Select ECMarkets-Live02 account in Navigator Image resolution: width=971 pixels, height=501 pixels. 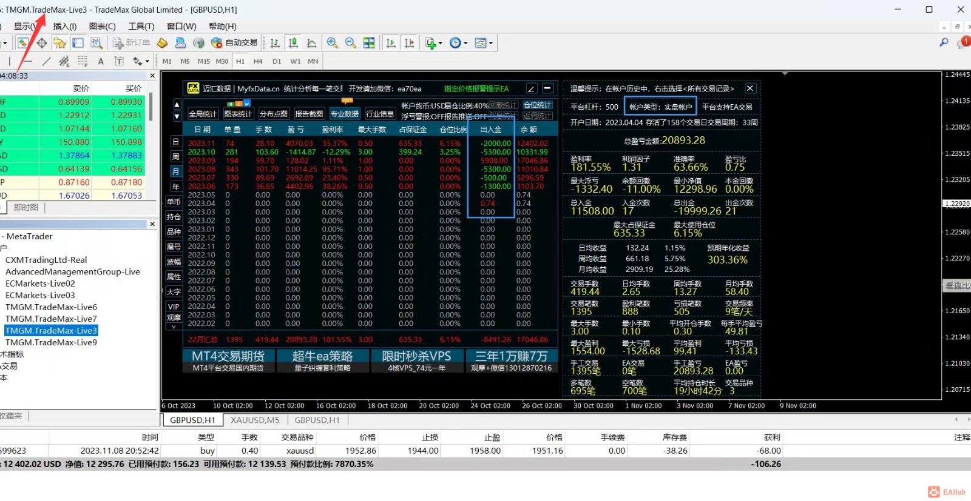coord(40,284)
